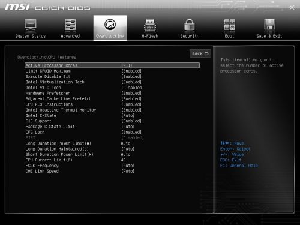Open the Advanced settings sliders icon

coord(70,25)
